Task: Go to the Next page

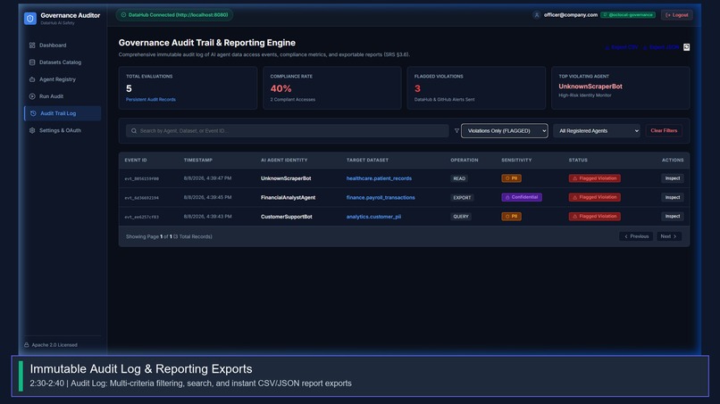Action: (x=668, y=236)
